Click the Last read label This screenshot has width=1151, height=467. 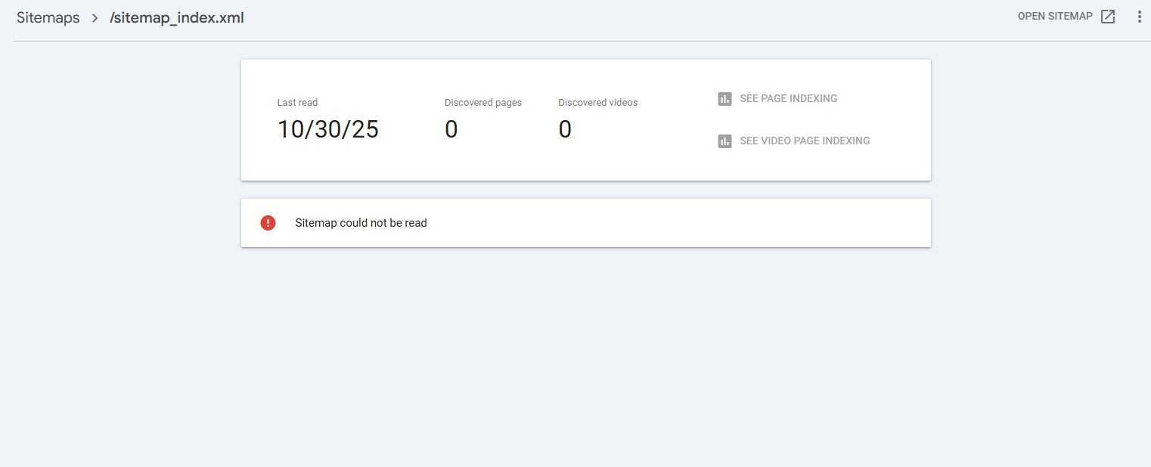point(297,103)
